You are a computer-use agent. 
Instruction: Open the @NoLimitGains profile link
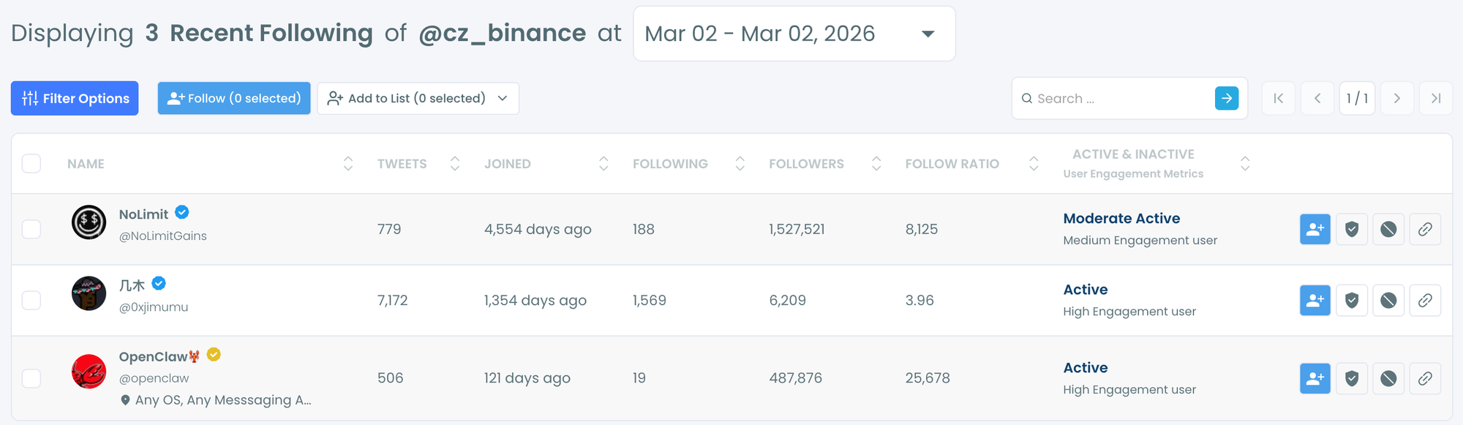point(163,236)
